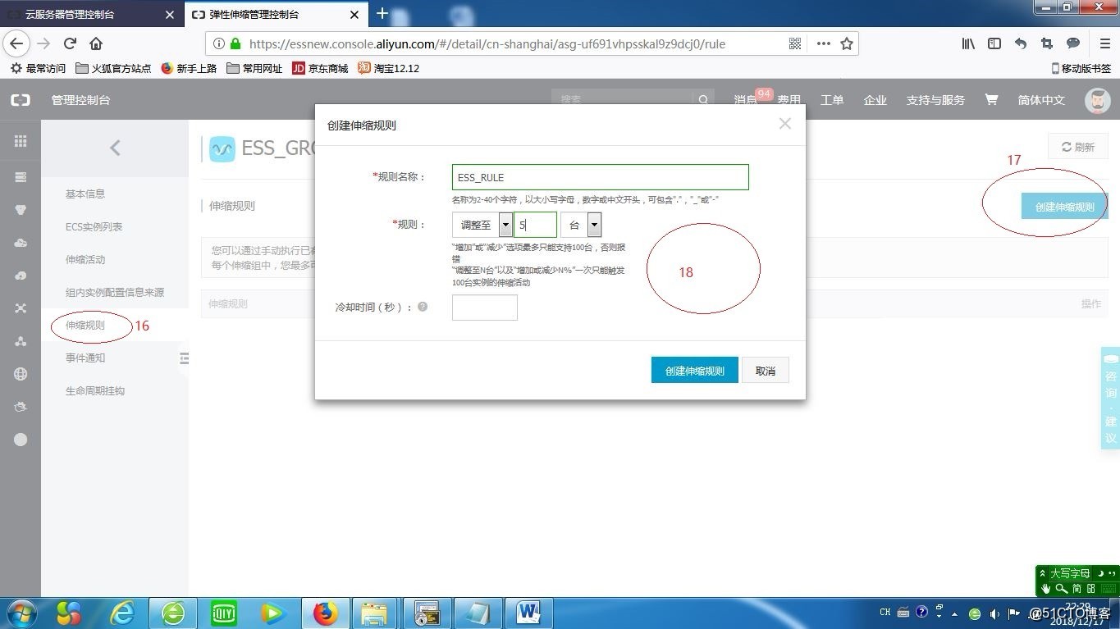Open 生命周期挂钩 in the side menu
This screenshot has height=629, width=1120.
[x=95, y=390]
